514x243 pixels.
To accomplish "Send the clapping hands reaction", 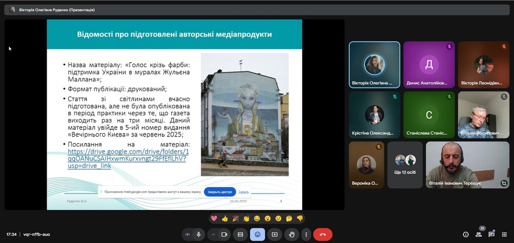I will [x=246, y=218].
